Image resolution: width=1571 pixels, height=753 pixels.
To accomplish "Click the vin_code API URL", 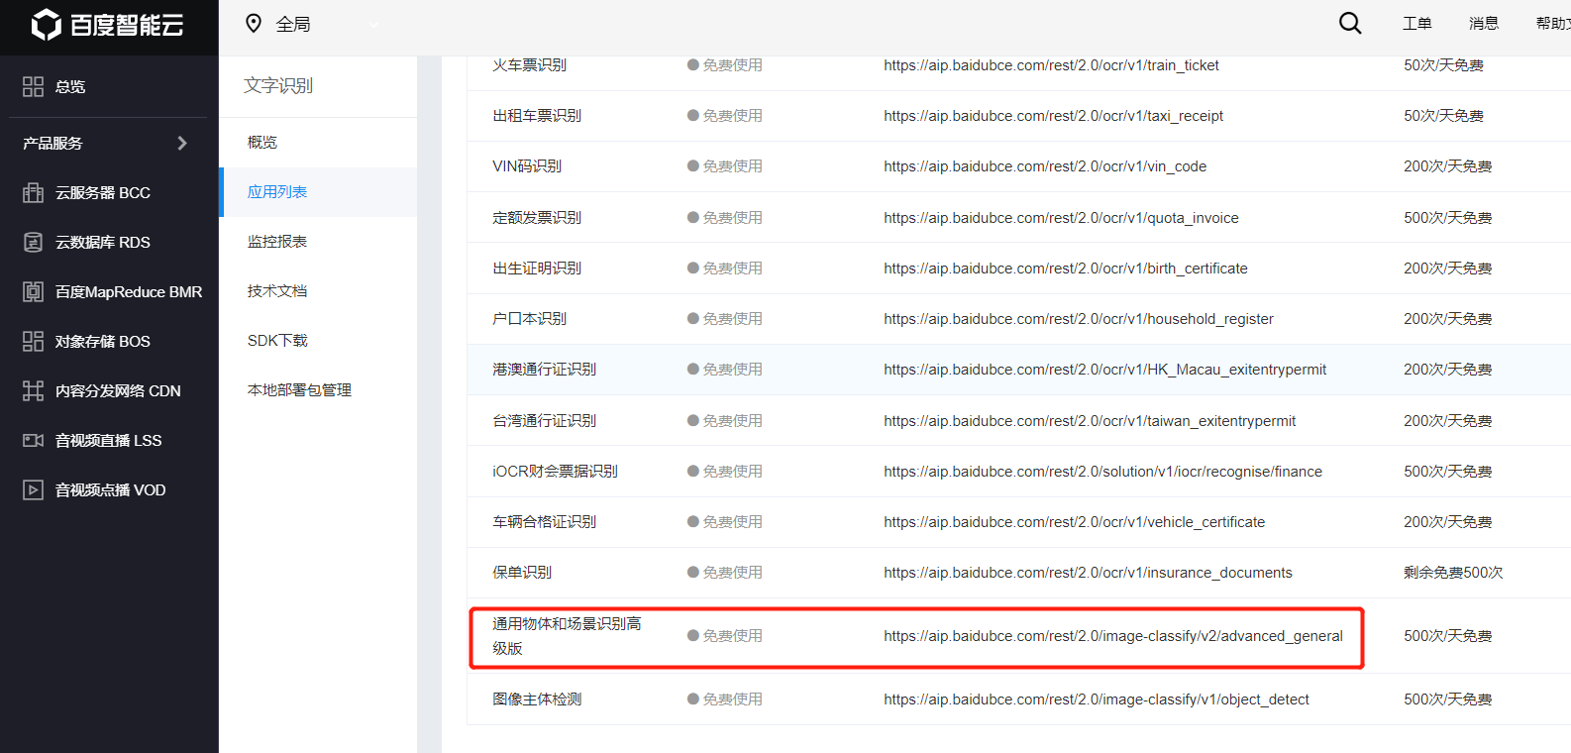I will [1045, 166].
